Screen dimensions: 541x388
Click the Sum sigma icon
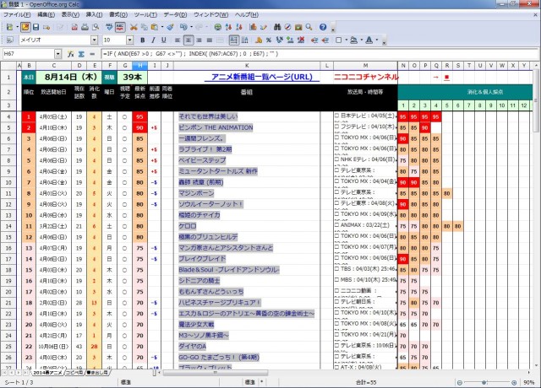click(81, 54)
